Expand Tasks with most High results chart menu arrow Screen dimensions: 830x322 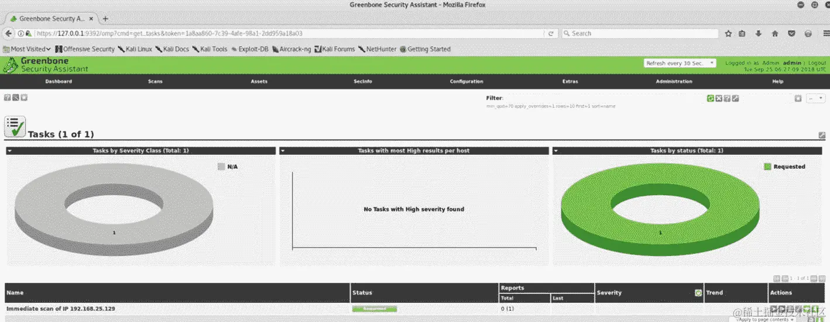[x=283, y=151]
